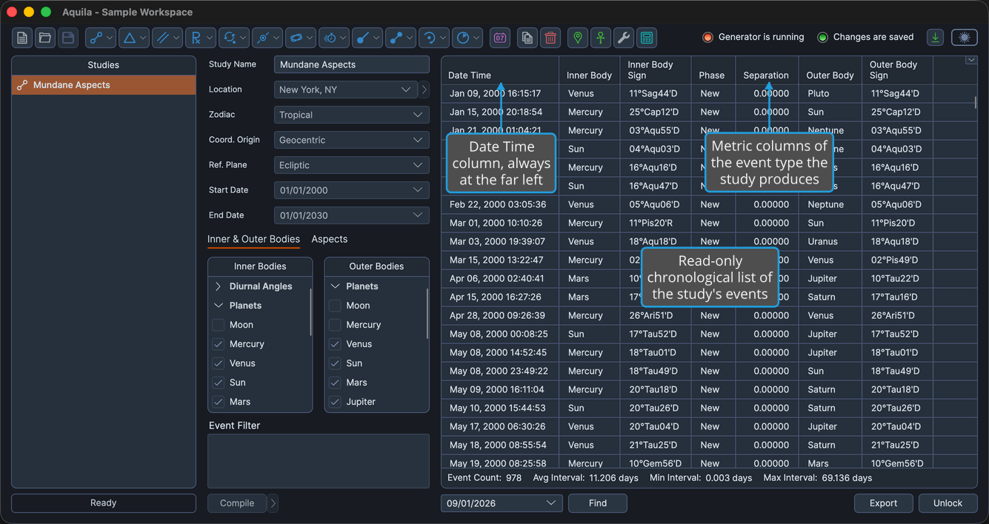Expand the Diurnal Angles group
This screenshot has width=989, height=524.
coord(218,286)
